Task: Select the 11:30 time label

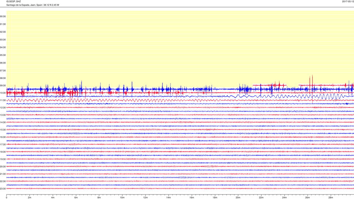Action: [x=3, y=100]
